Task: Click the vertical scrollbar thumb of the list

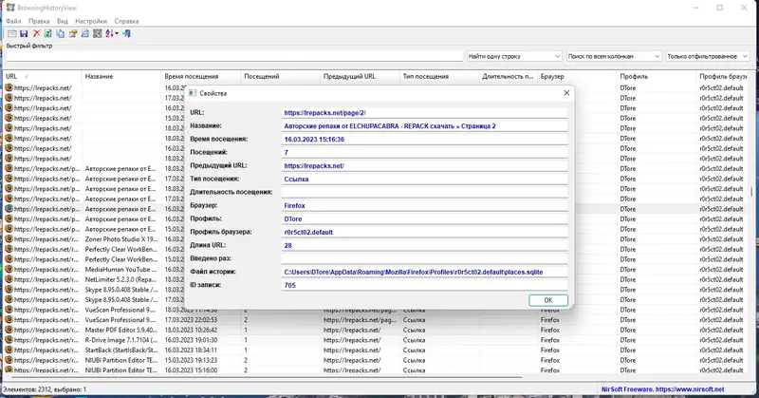Action: 751,192
